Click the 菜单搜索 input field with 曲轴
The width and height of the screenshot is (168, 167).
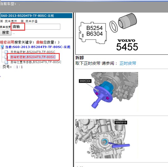[x=36, y=27]
